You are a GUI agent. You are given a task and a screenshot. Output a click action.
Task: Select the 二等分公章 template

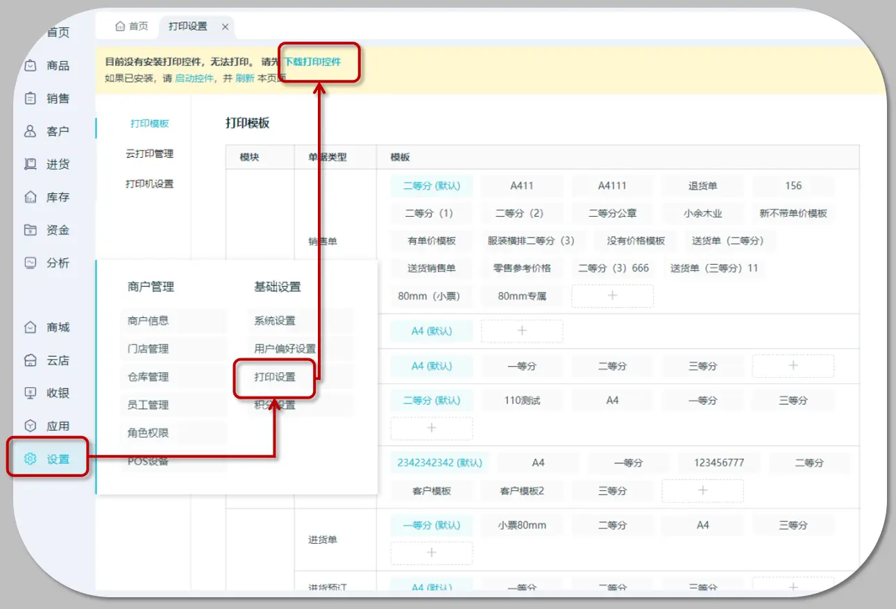(x=612, y=213)
